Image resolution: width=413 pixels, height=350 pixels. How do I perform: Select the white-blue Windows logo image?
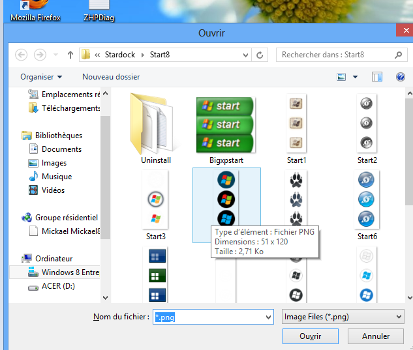(367, 275)
